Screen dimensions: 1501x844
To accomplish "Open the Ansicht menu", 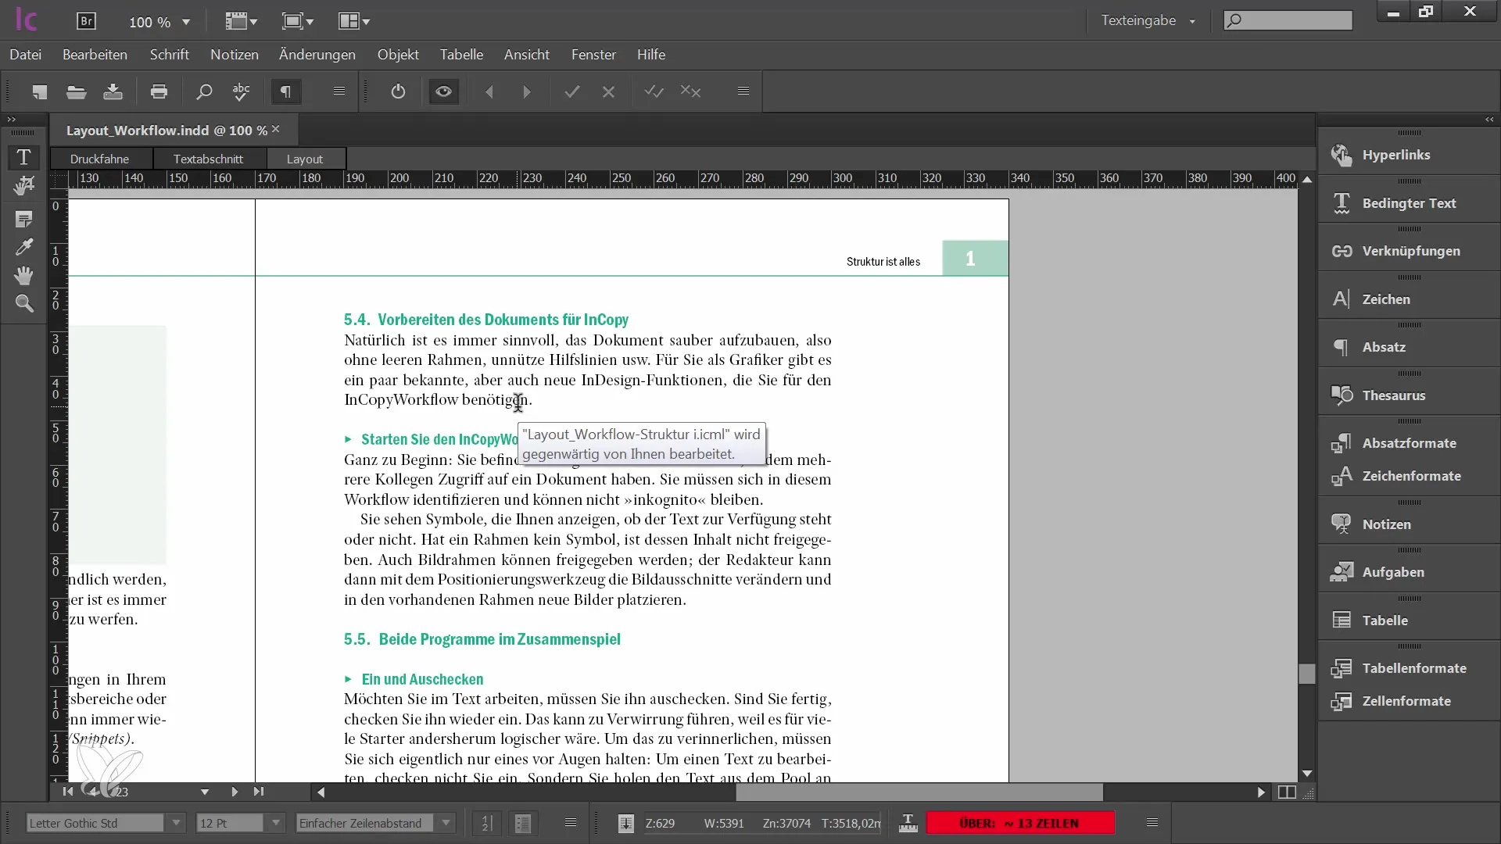I will (x=526, y=55).
